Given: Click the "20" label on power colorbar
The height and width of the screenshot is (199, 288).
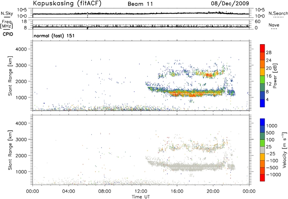Looking at the screenshot, I should click(269, 68).
